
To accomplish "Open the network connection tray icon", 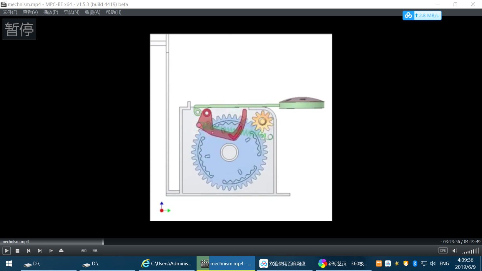I will (424, 263).
